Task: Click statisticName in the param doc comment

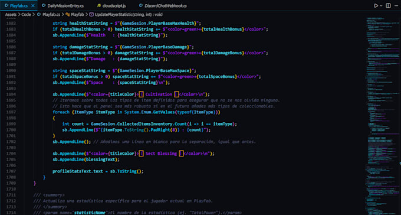Action: point(90,213)
